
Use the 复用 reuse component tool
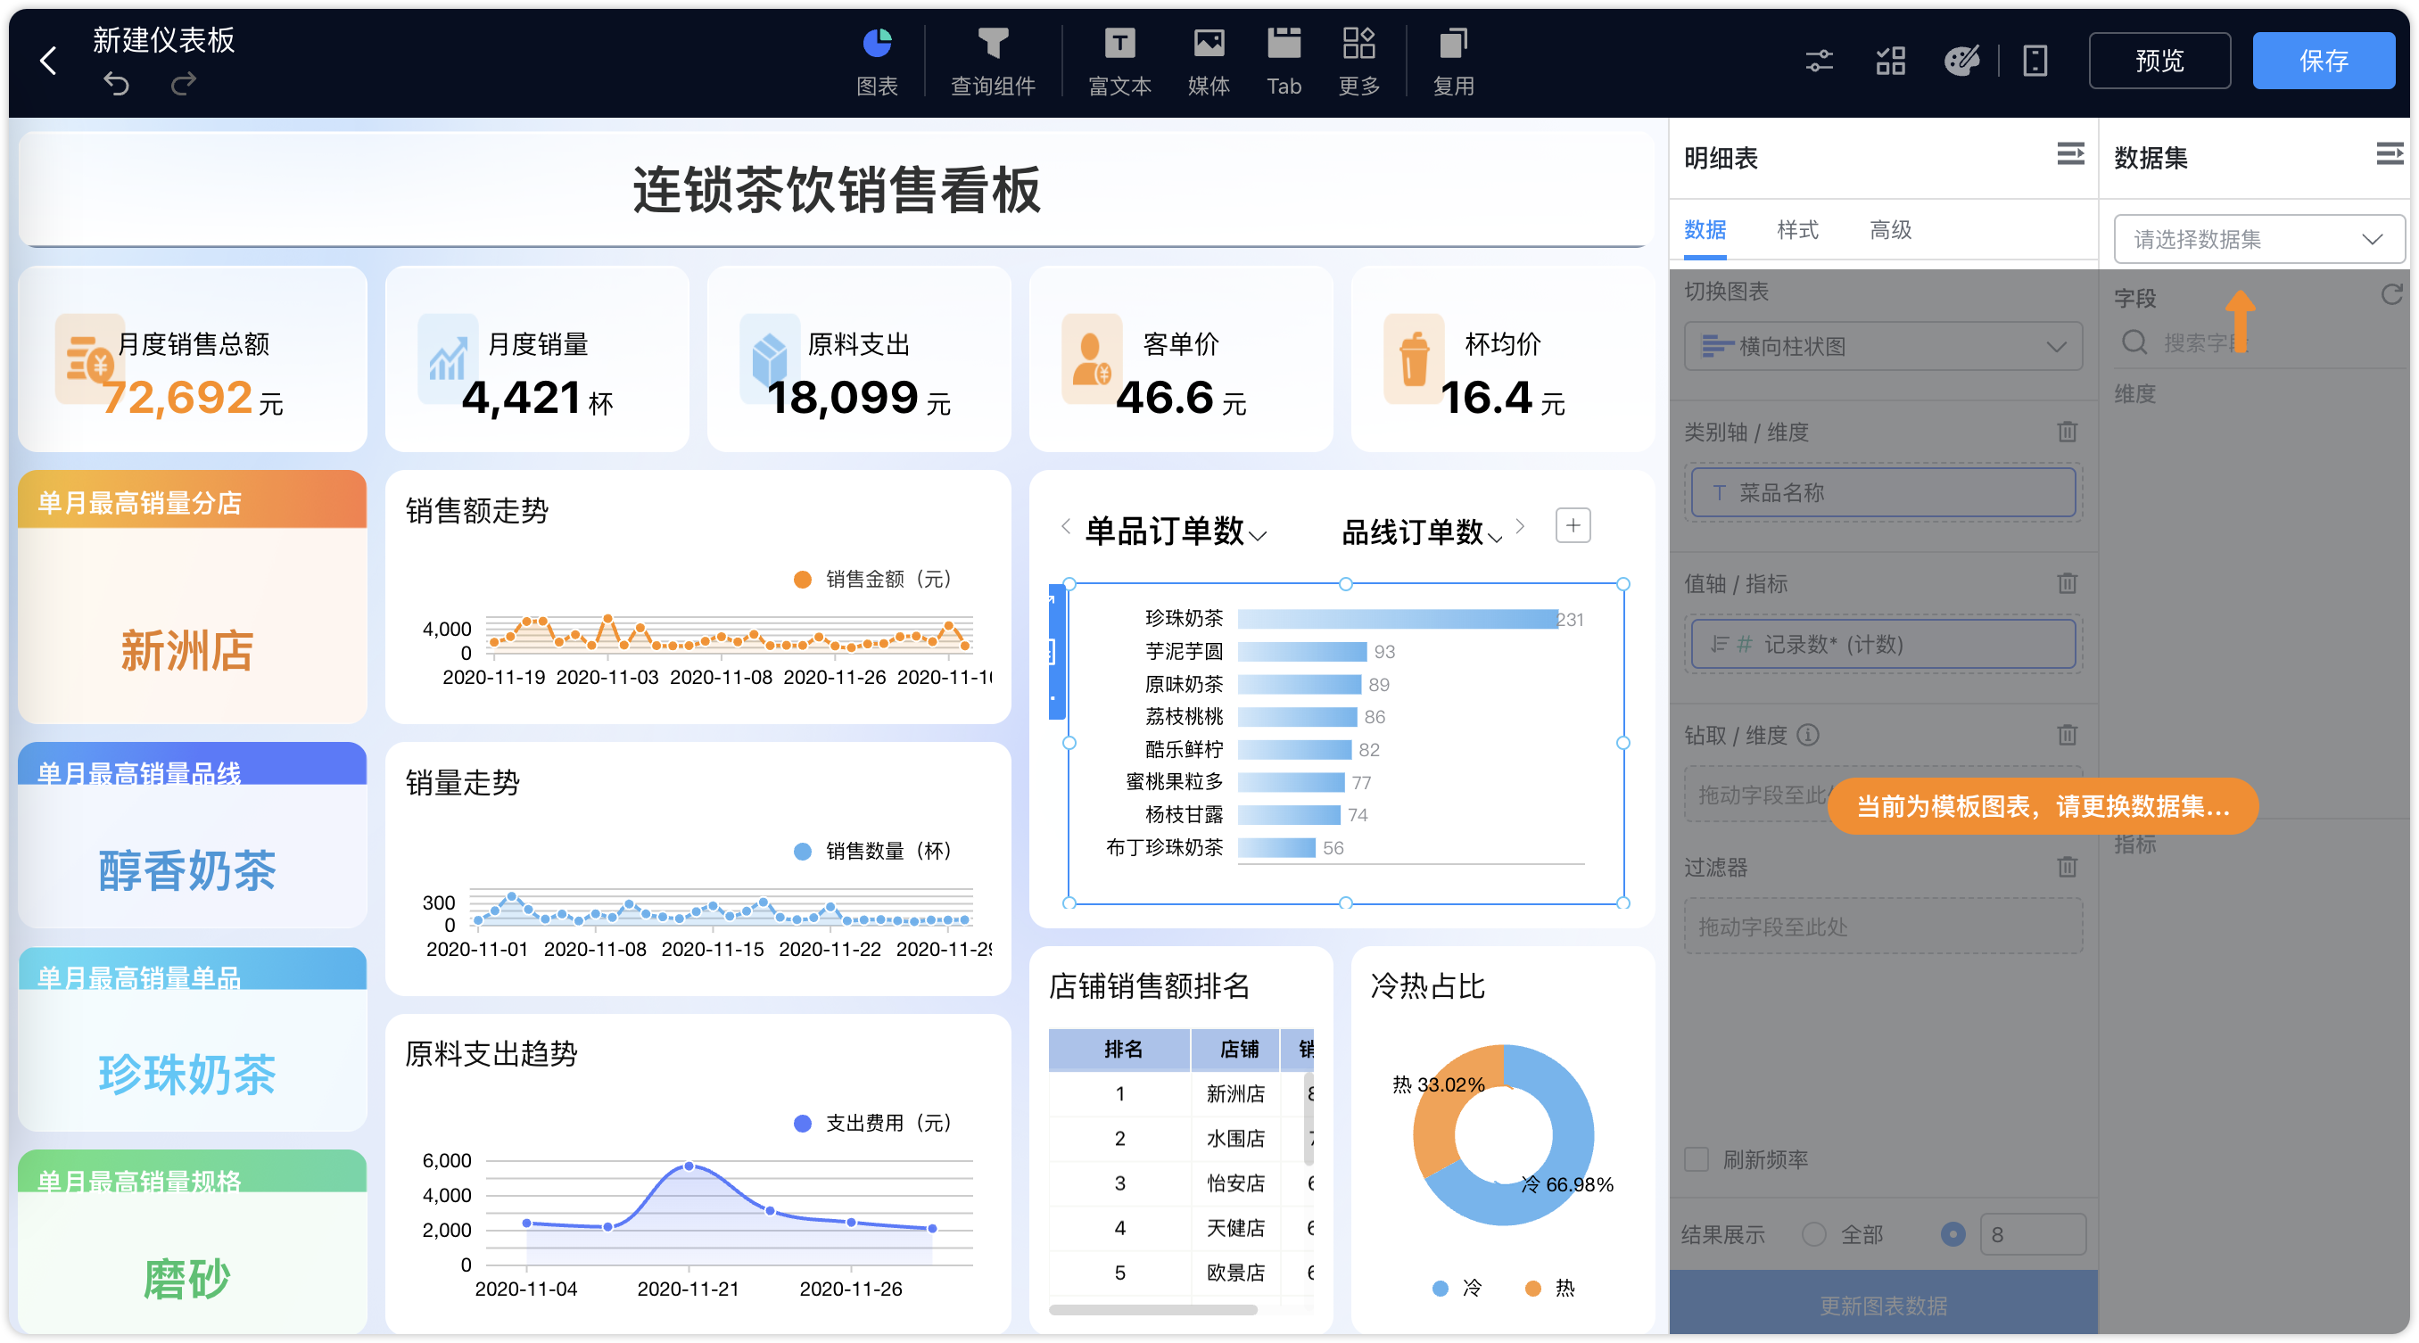tap(1453, 59)
